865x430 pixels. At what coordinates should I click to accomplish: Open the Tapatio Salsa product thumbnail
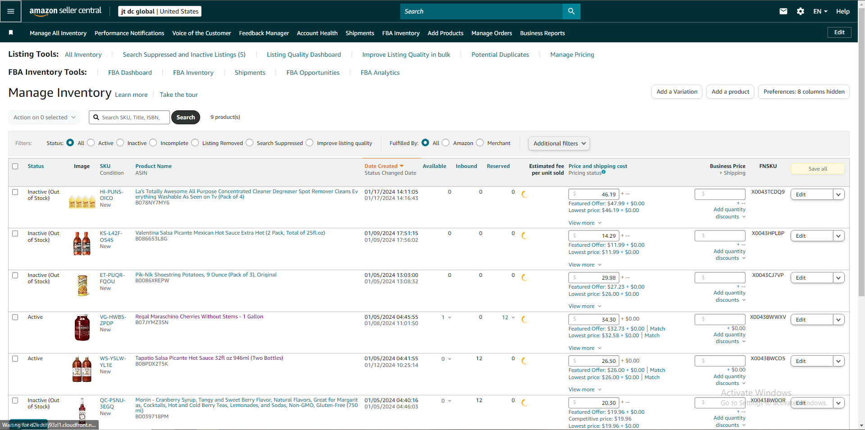(x=82, y=369)
